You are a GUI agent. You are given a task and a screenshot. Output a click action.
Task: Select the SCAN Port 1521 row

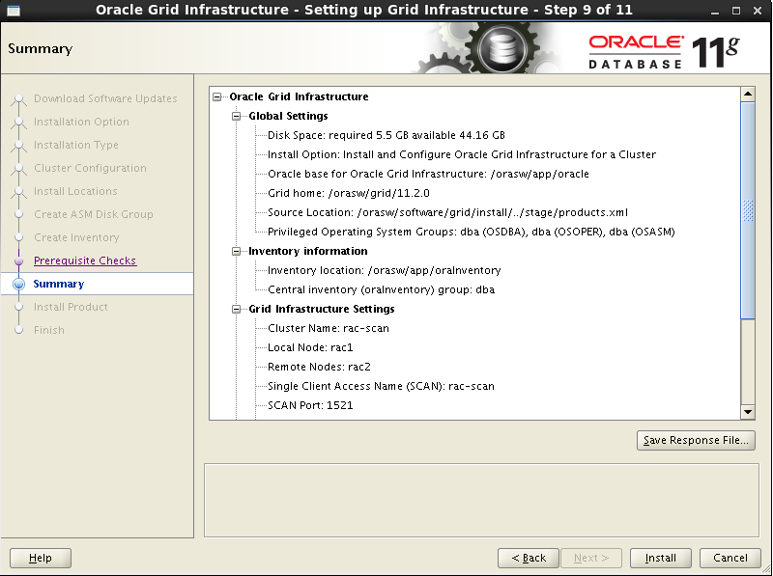click(x=310, y=405)
